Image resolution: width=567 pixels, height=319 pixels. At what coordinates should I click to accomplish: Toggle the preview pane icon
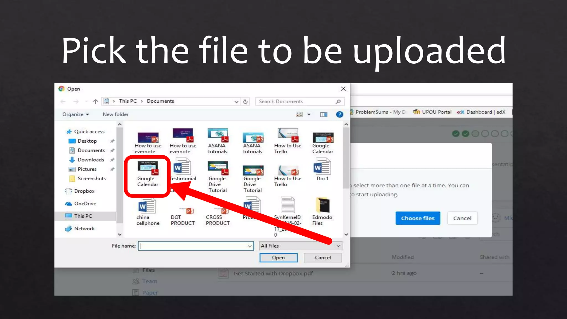[x=324, y=114]
